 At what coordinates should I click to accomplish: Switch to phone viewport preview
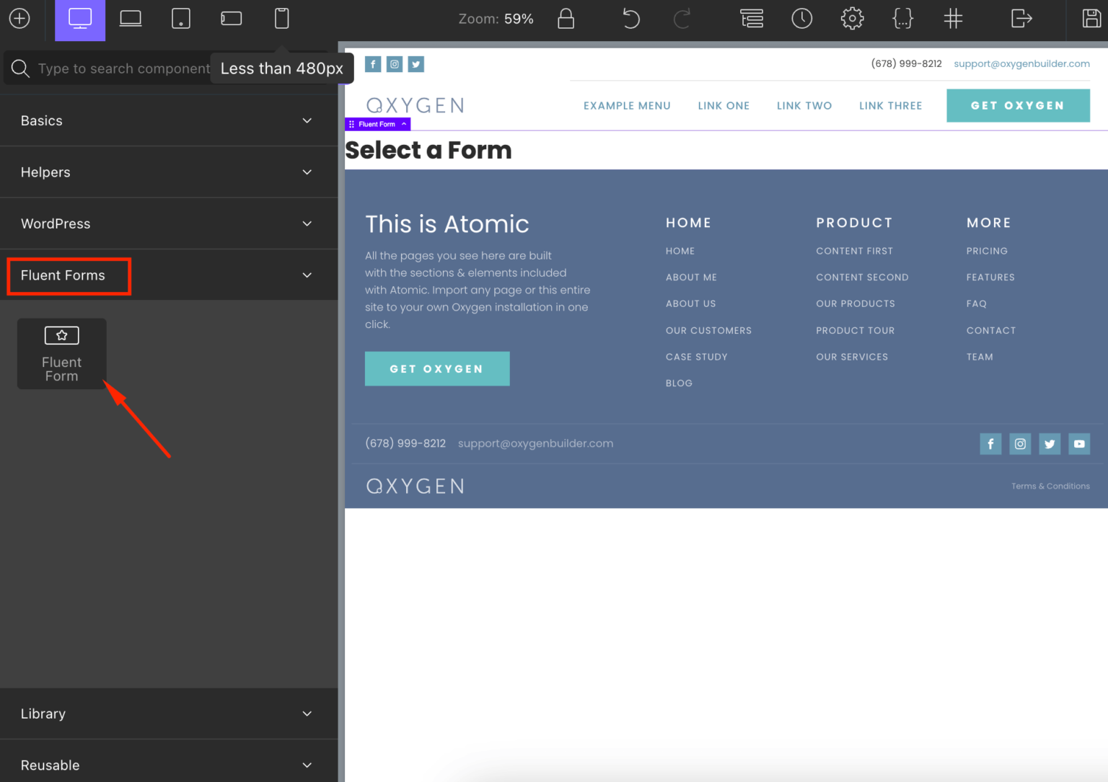pos(281,19)
